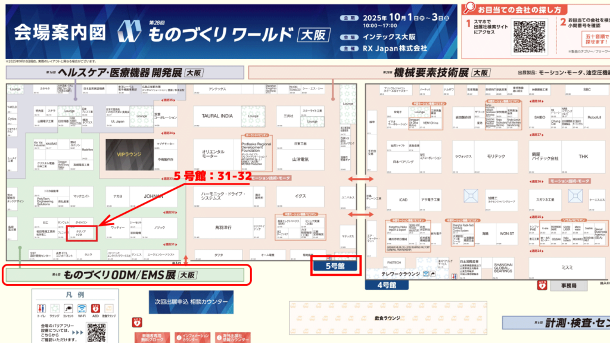Viewport: 610px width, 343px height.
Task: Open the VIPラウンジ area on the map
Action: pyautogui.click(x=129, y=154)
